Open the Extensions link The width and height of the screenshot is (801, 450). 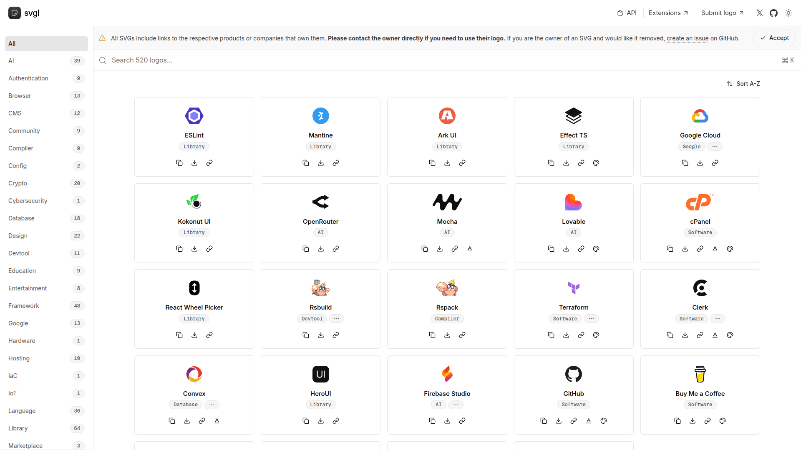(668, 13)
